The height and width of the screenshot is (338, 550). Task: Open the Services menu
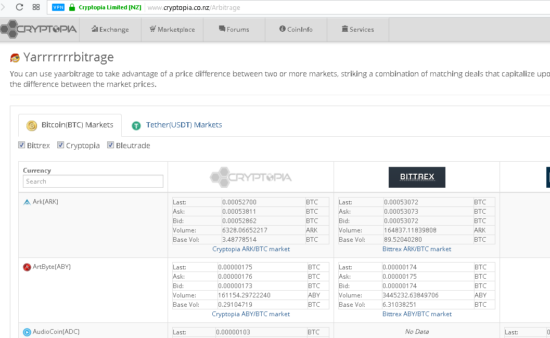[x=357, y=30]
